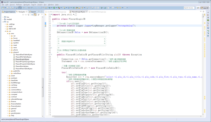Click Navigator's Forward arrow icon

pyautogui.click(x=26, y=15)
